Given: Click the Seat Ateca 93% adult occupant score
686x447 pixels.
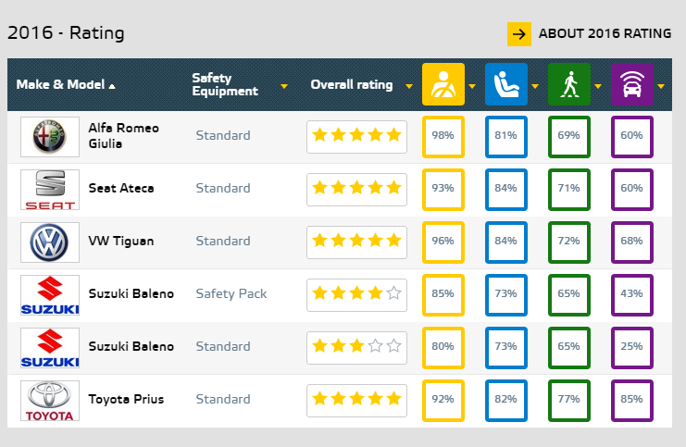Looking at the screenshot, I should coord(443,189).
